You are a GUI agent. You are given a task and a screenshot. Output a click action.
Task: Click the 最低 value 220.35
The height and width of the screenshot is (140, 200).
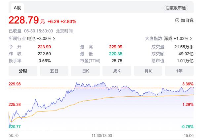[x=116, y=54]
